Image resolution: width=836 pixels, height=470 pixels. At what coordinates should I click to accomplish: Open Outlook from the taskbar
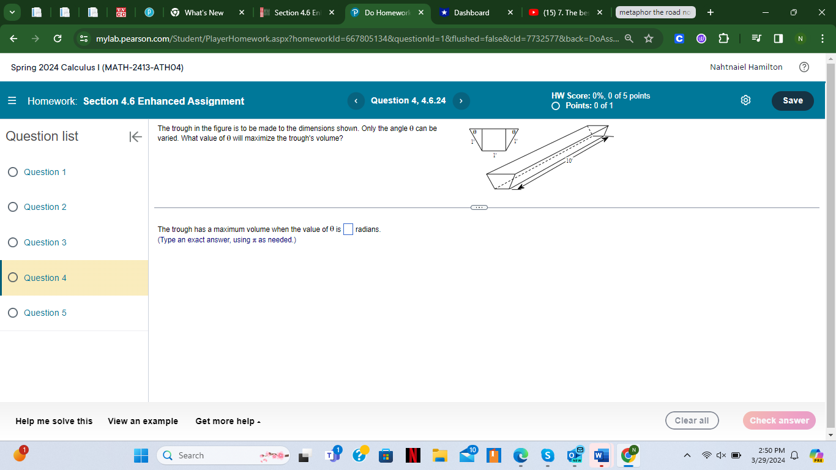click(574, 455)
